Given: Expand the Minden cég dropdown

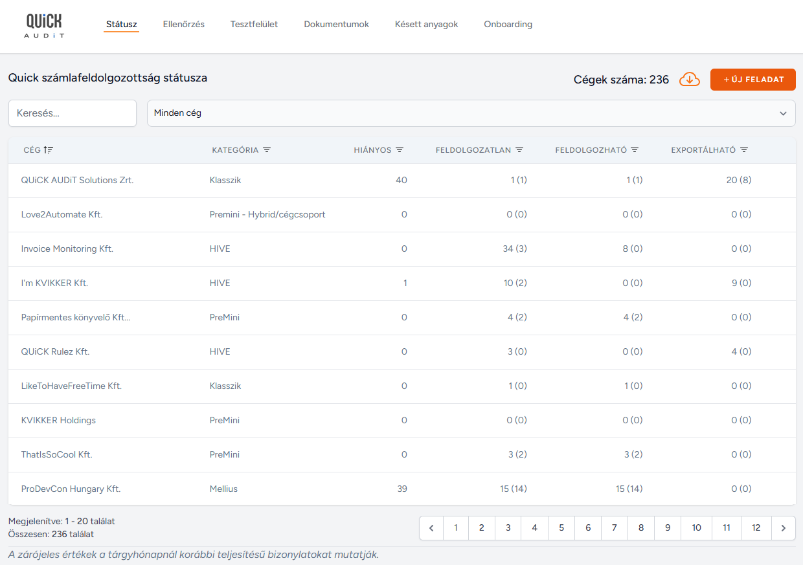Looking at the screenshot, I should click(x=783, y=113).
